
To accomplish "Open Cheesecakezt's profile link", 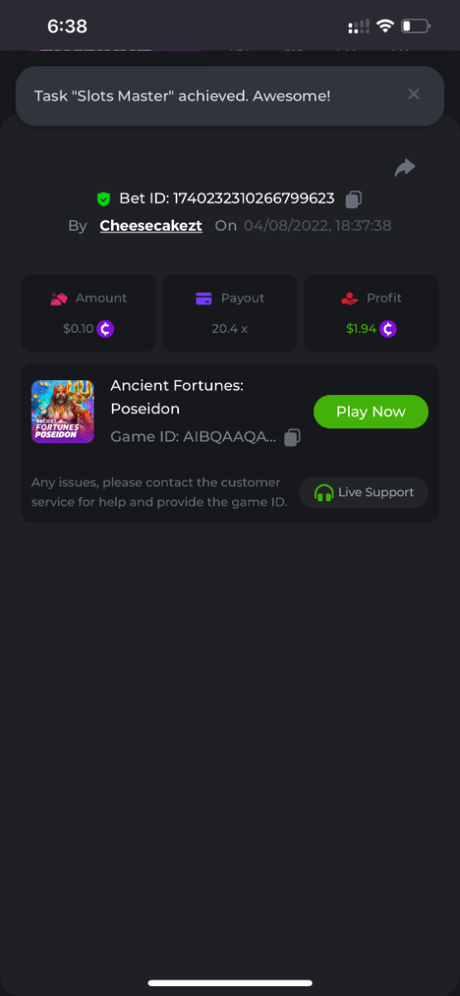I will pos(151,226).
